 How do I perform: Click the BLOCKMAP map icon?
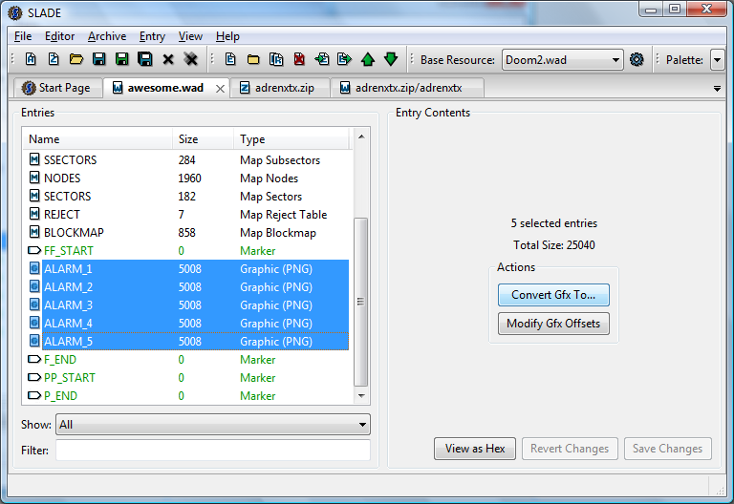(x=34, y=232)
